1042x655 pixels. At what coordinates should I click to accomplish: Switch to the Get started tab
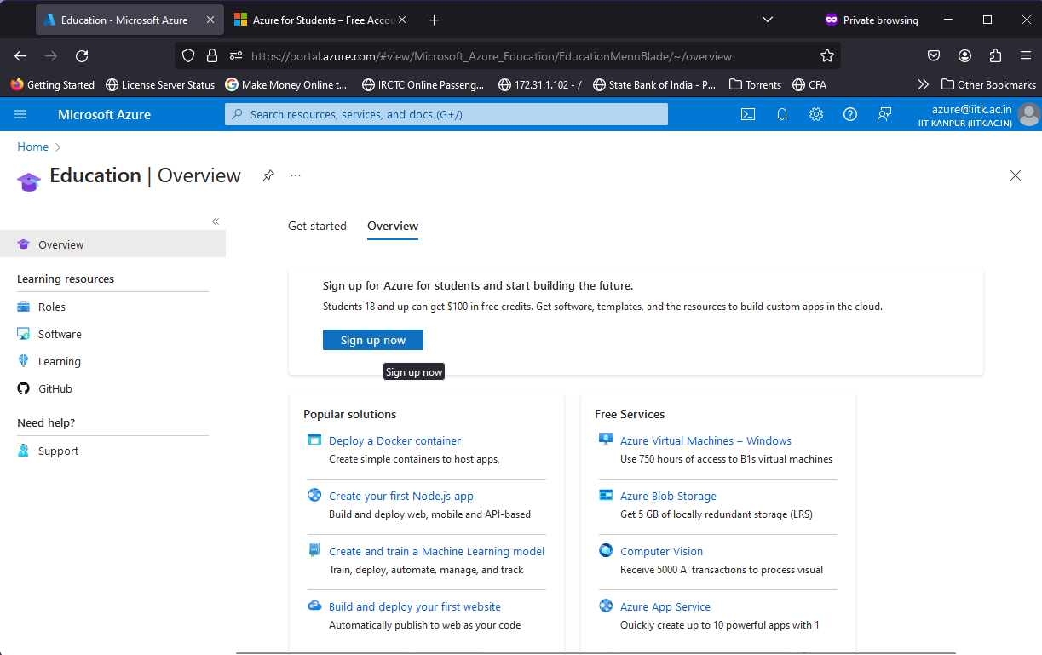[x=317, y=226]
